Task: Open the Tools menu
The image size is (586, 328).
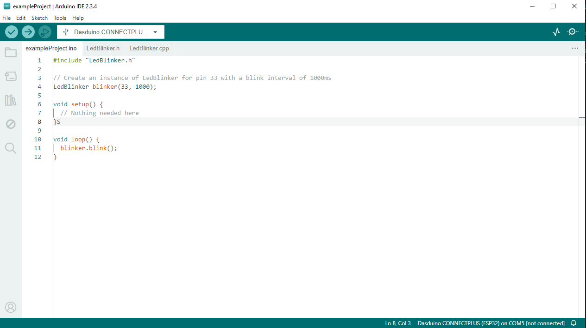Action: tap(60, 18)
